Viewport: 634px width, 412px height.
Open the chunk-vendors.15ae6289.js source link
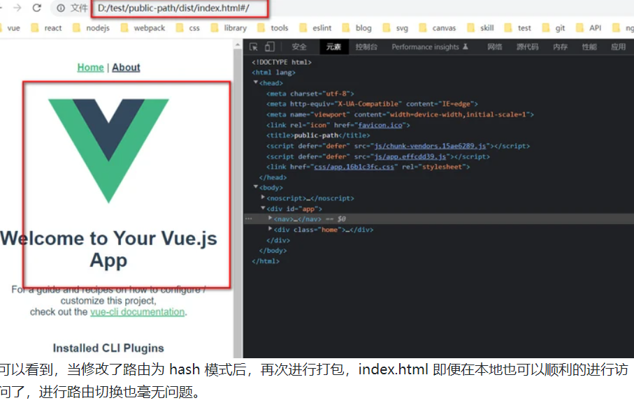click(430, 146)
